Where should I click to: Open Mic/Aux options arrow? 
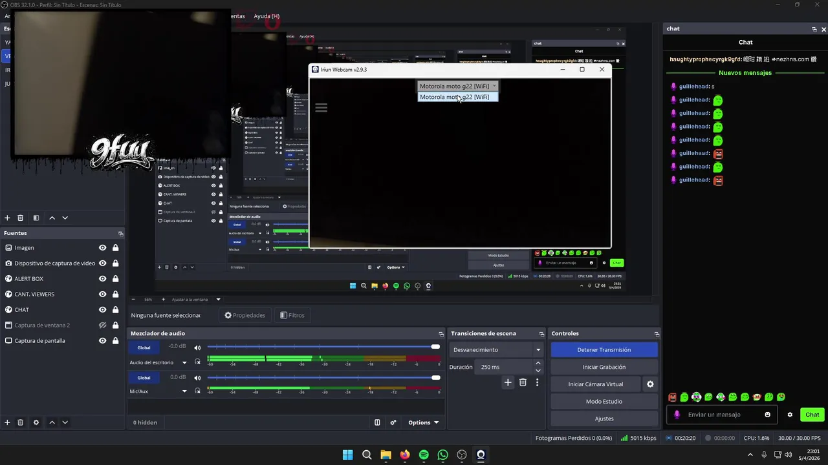coord(184,391)
